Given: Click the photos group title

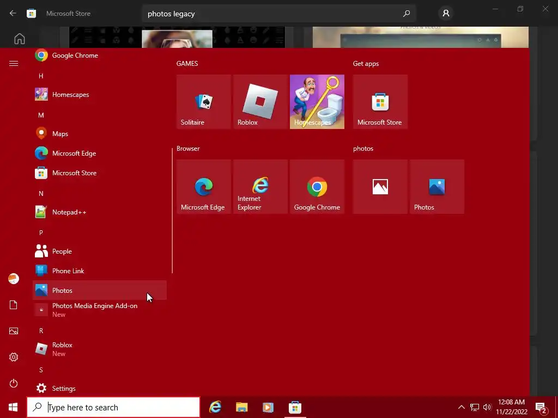Looking at the screenshot, I should click(x=363, y=149).
